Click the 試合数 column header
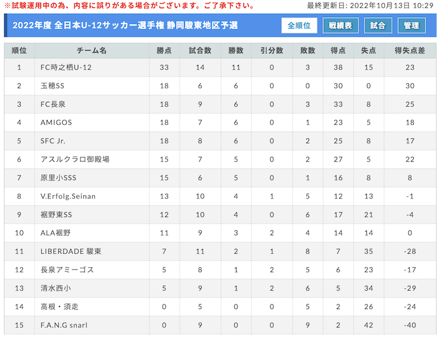The image size is (440, 340). [x=200, y=50]
